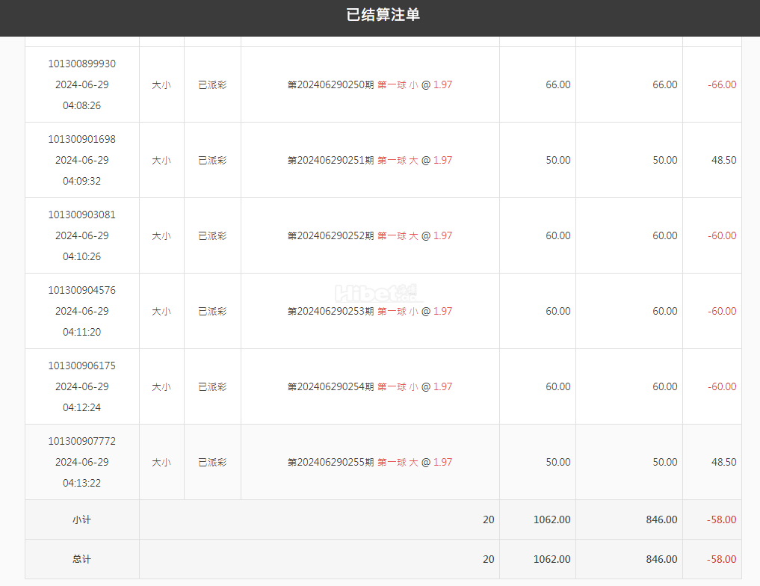
Task: Click bet details for period 202406290252
Action: click(370, 236)
